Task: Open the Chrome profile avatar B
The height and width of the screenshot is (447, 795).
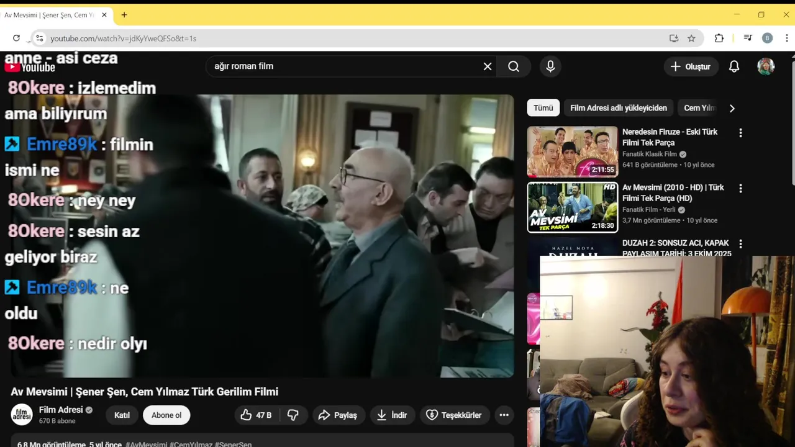Action: tap(767, 38)
